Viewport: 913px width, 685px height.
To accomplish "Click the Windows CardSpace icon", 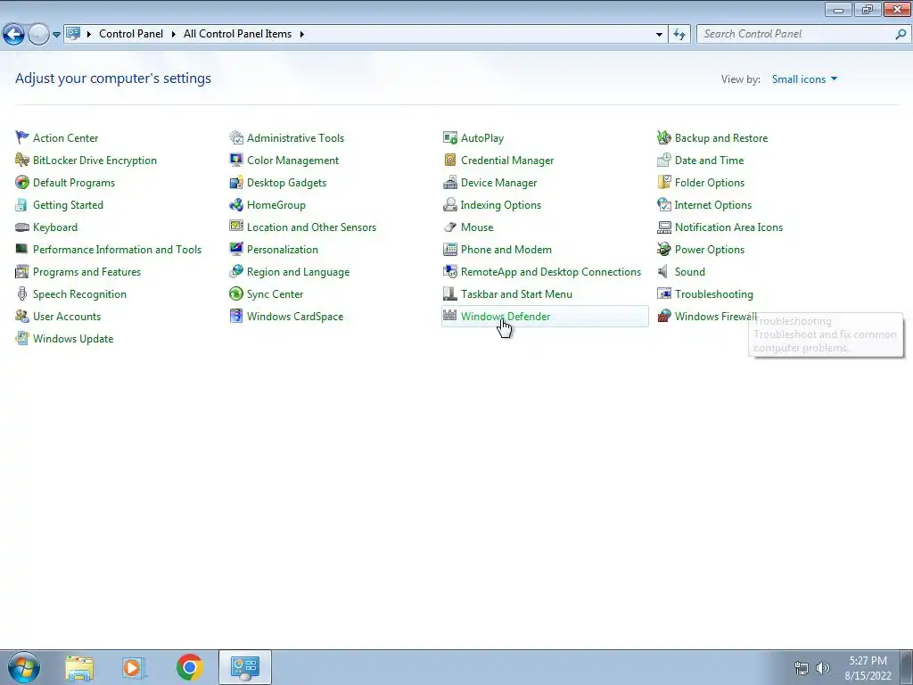I will click(x=235, y=317).
